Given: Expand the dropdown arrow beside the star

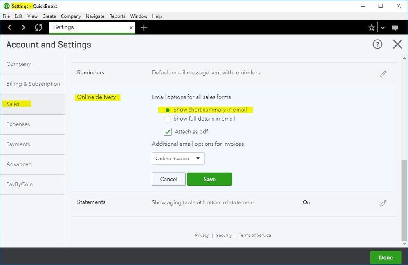Looking at the screenshot, I should click(383, 28).
